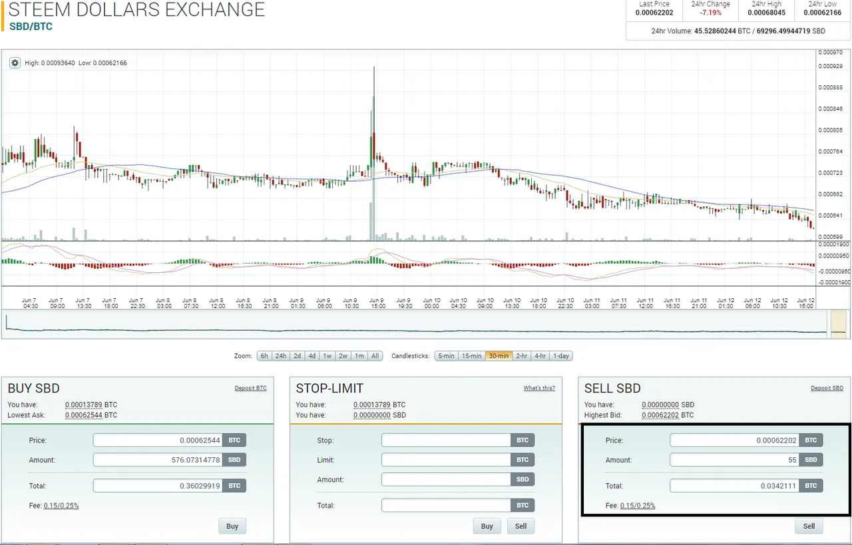
Task: Focus the Buy SBD Price field
Action: coord(158,440)
